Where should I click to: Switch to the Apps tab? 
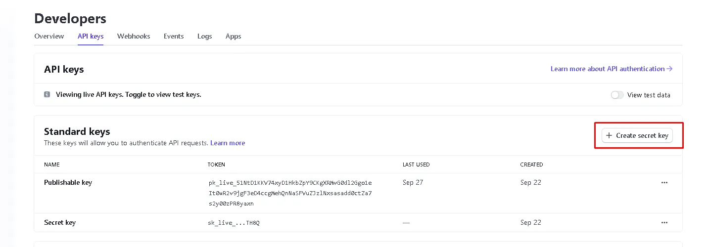(x=234, y=36)
